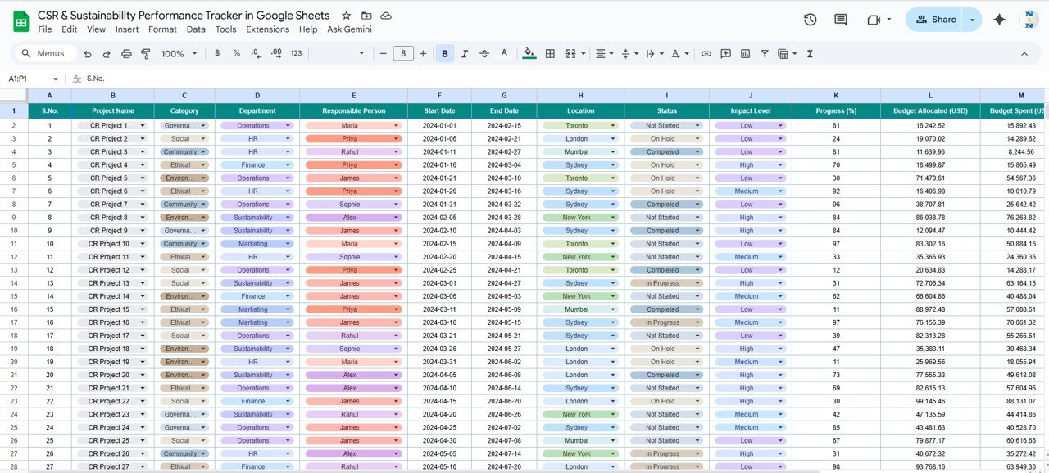Open the fill color picker
1049x473 pixels.
click(529, 52)
